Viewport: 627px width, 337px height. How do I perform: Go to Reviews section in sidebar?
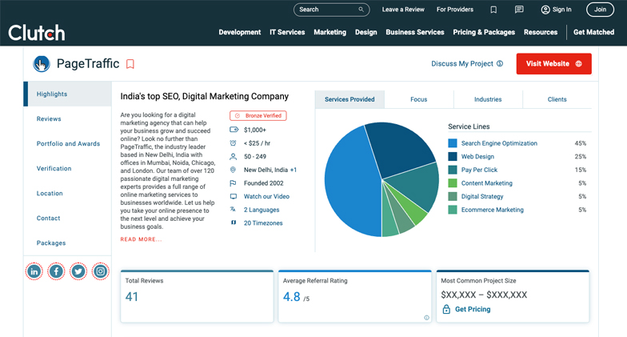(49, 118)
